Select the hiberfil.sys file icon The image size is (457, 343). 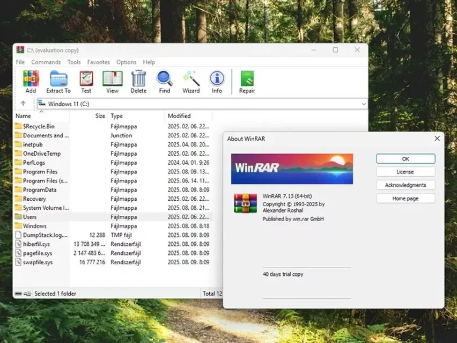click(x=18, y=244)
